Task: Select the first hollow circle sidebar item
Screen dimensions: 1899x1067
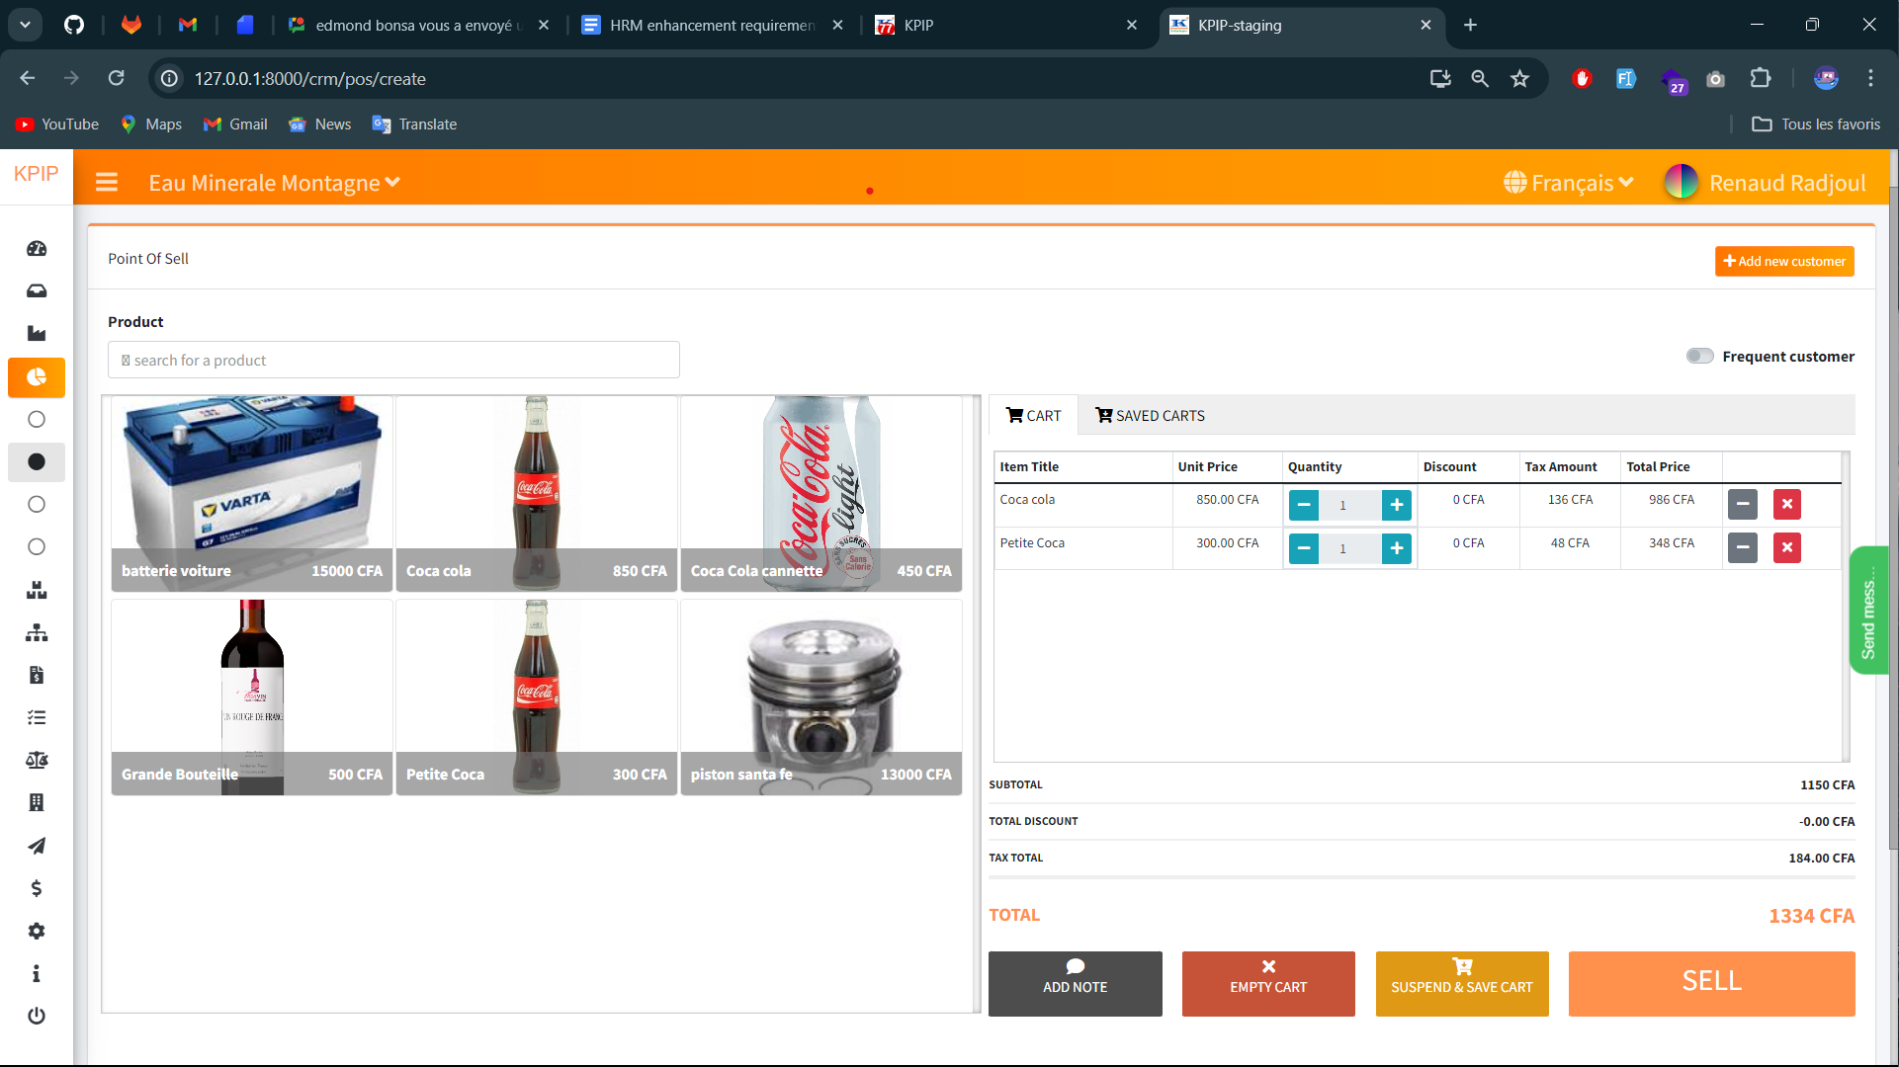Action: pyautogui.click(x=37, y=419)
